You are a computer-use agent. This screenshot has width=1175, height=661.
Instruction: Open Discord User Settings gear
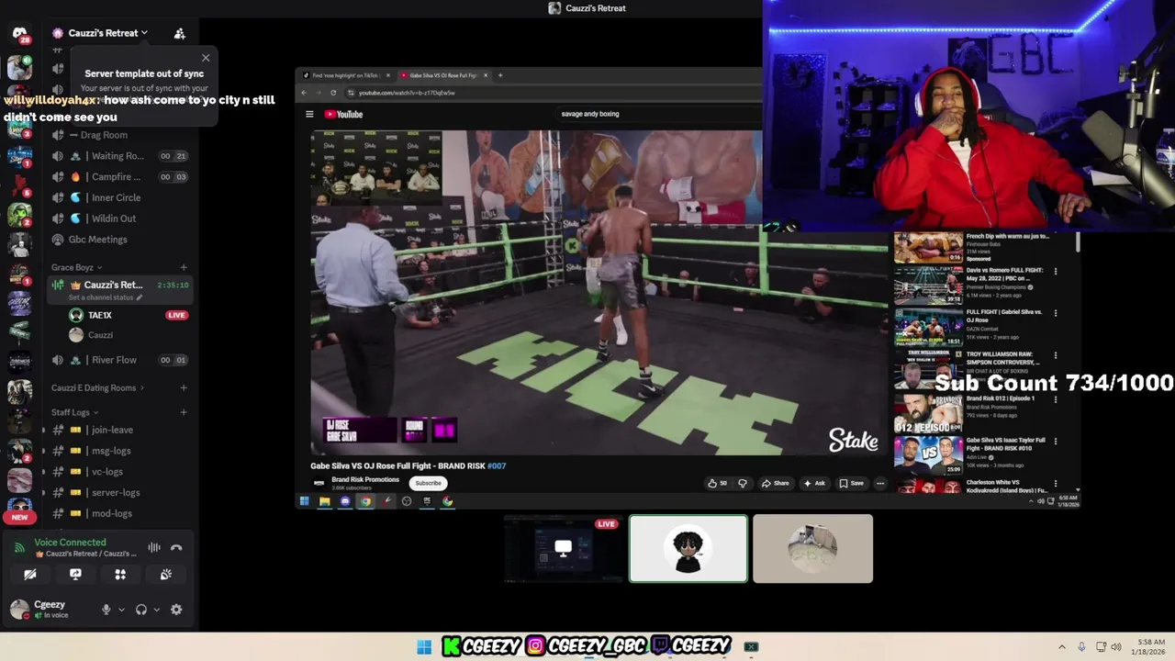176,610
